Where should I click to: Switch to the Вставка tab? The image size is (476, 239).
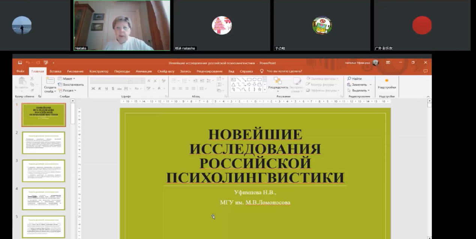tap(56, 71)
